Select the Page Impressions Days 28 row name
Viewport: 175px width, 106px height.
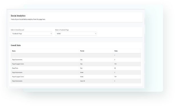coord(17,81)
